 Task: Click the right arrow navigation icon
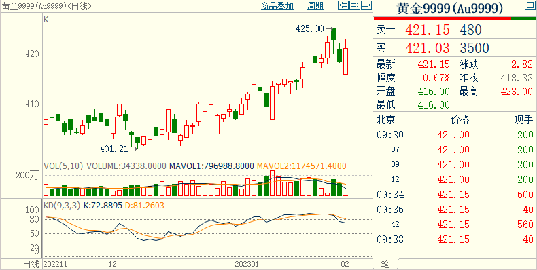coord(355,5)
